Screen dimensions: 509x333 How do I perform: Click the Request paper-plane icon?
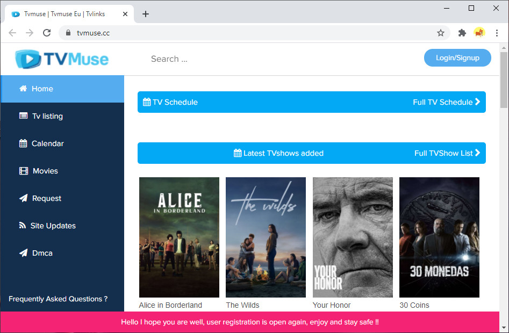coord(23,198)
